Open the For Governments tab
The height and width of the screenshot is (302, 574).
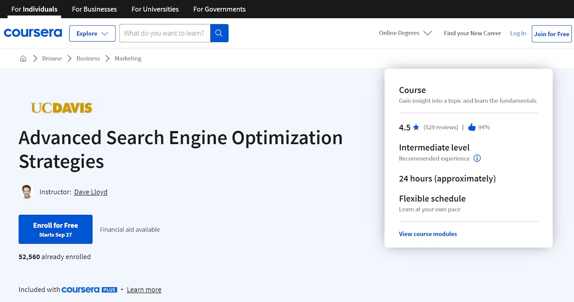point(219,9)
